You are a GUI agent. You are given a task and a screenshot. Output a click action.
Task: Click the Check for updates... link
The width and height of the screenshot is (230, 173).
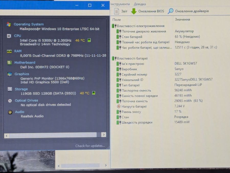(90, 146)
